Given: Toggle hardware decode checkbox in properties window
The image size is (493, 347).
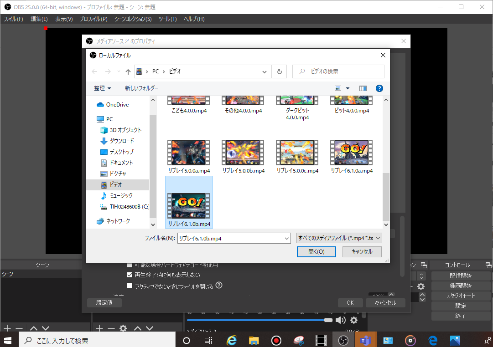Looking at the screenshot, I should pyautogui.click(x=130, y=265).
